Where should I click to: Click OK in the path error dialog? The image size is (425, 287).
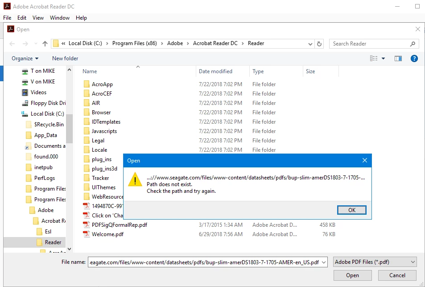(351, 210)
